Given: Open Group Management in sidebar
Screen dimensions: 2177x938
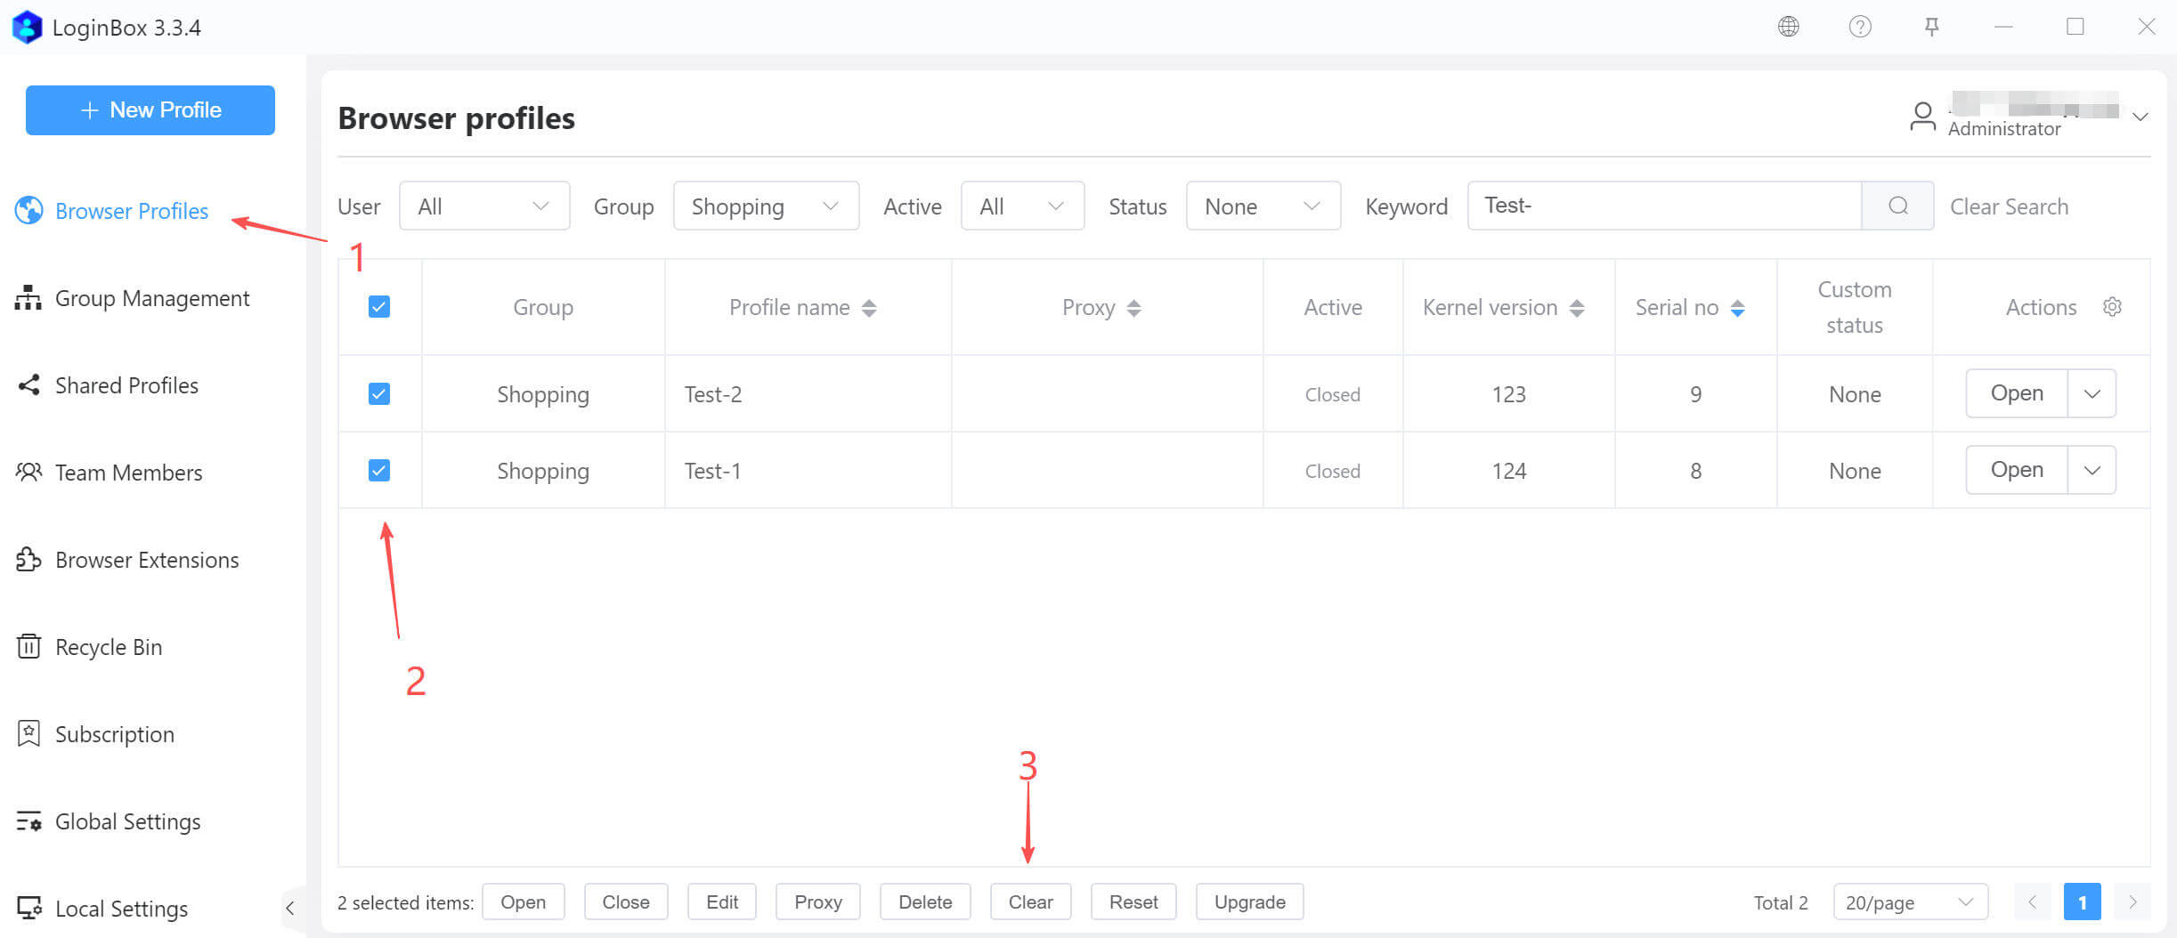Looking at the screenshot, I should [151, 298].
